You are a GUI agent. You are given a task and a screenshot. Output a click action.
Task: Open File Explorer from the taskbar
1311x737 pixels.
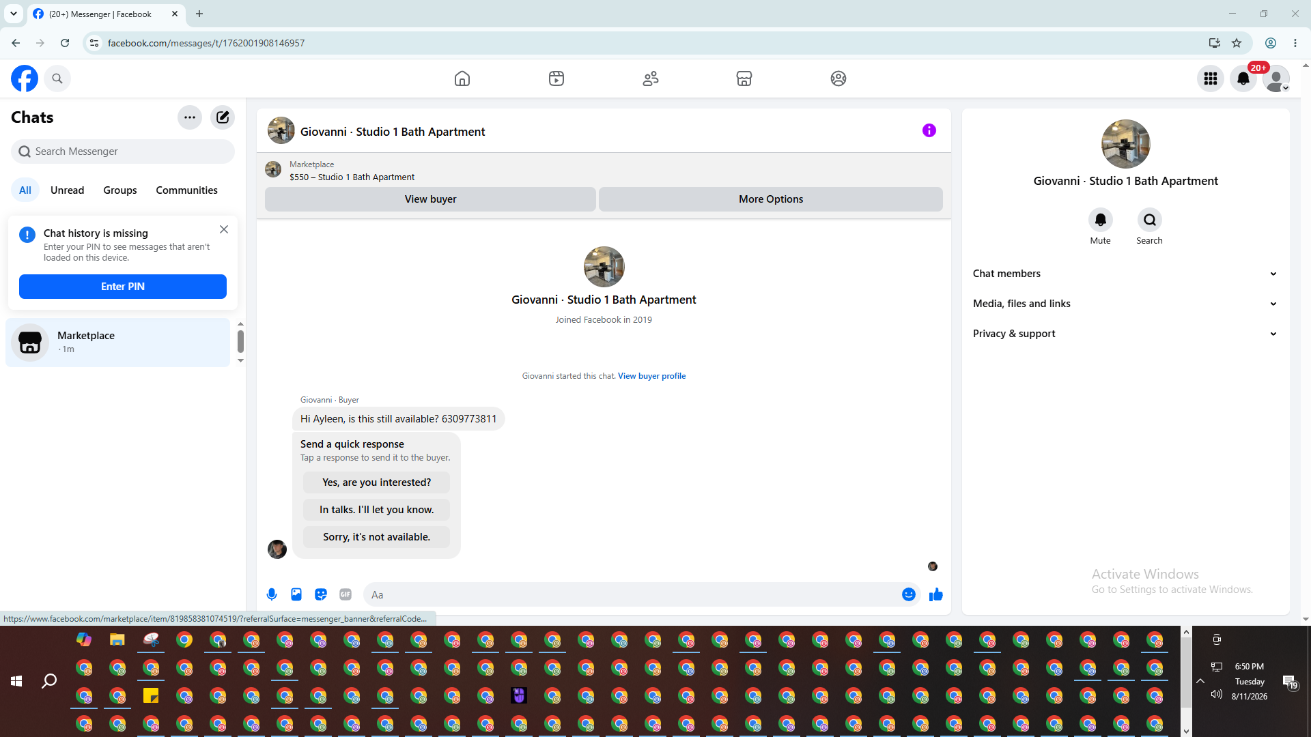(x=117, y=640)
